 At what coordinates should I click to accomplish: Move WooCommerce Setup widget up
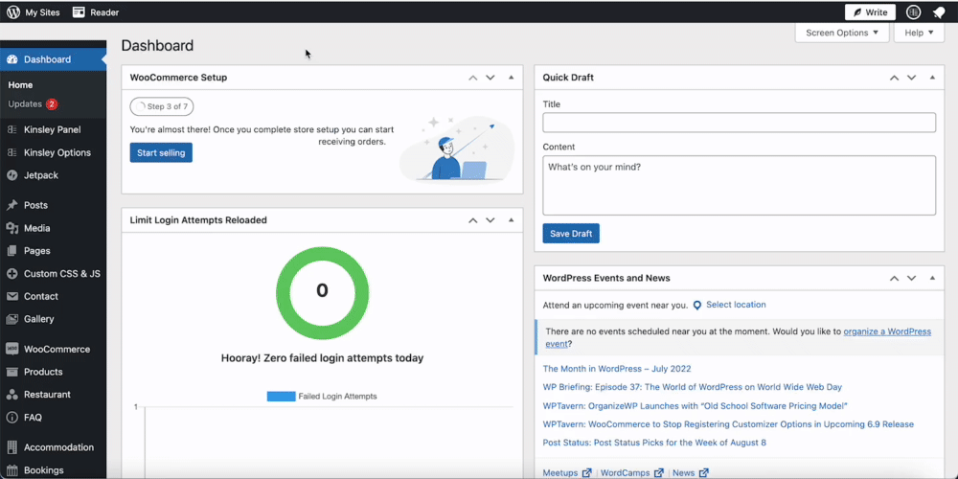pos(472,78)
